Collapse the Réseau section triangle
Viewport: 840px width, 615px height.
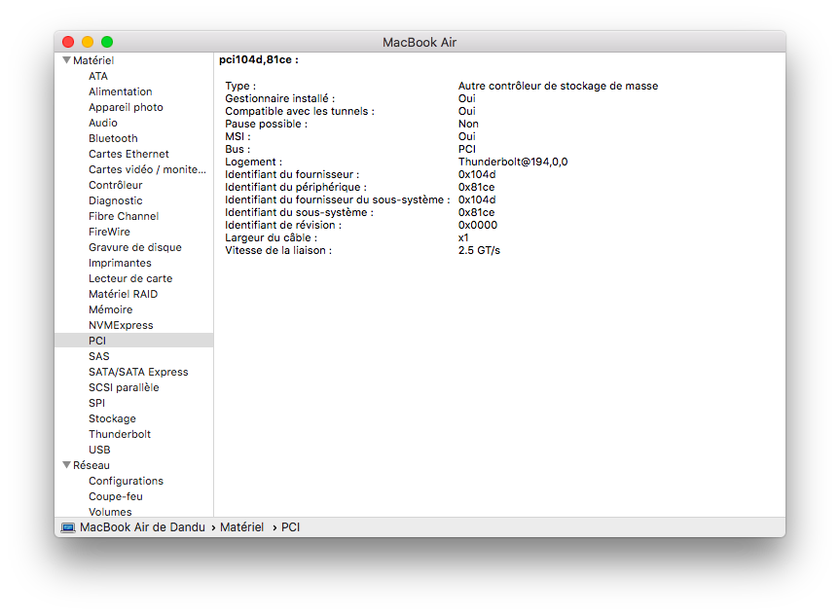[67, 465]
